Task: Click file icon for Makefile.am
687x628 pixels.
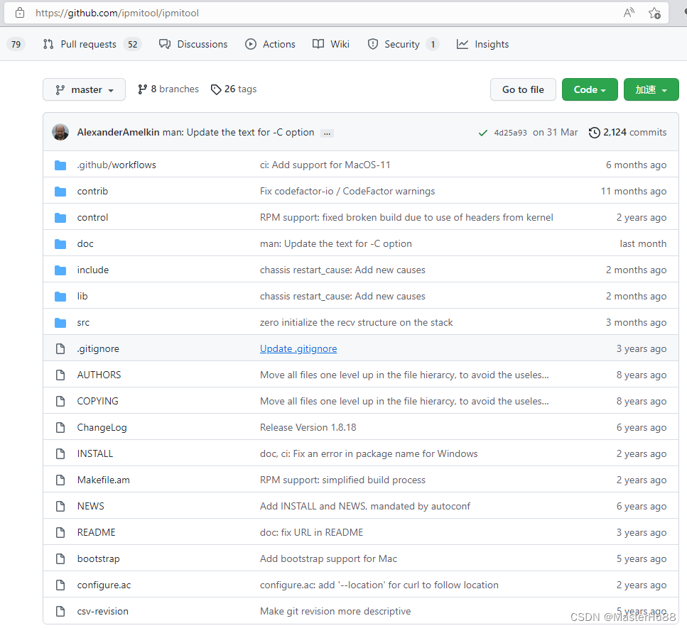Action: [60, 480]
